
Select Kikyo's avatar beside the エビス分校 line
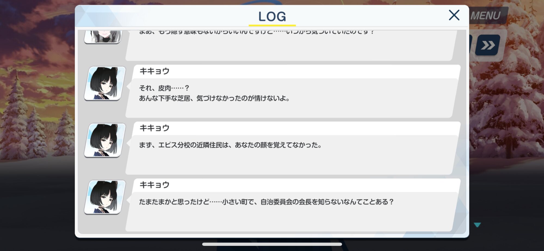click(105, 140)
